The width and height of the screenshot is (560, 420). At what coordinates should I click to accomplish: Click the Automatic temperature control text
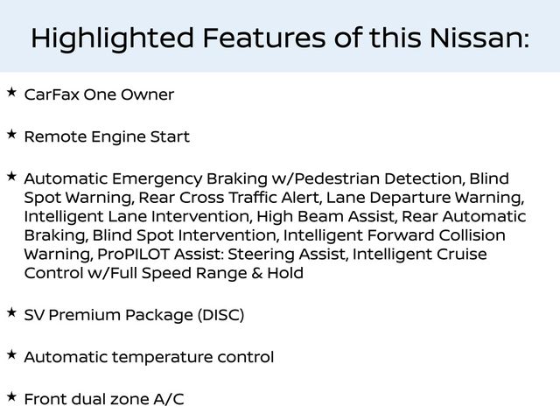tap(149, 357)
